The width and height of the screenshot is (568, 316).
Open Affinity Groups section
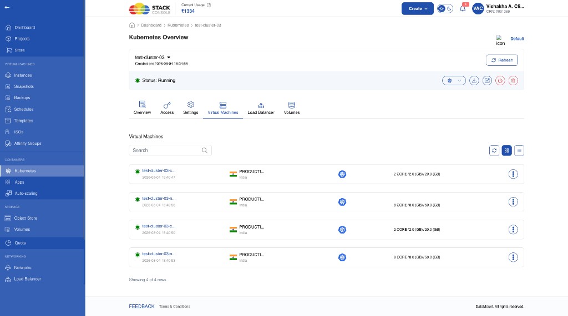click(28, 143)
